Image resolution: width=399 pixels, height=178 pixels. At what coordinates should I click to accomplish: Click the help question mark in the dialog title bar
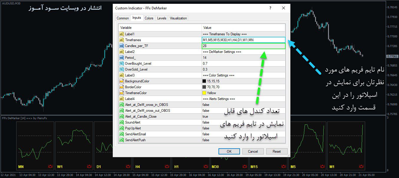tap(270, 8)
